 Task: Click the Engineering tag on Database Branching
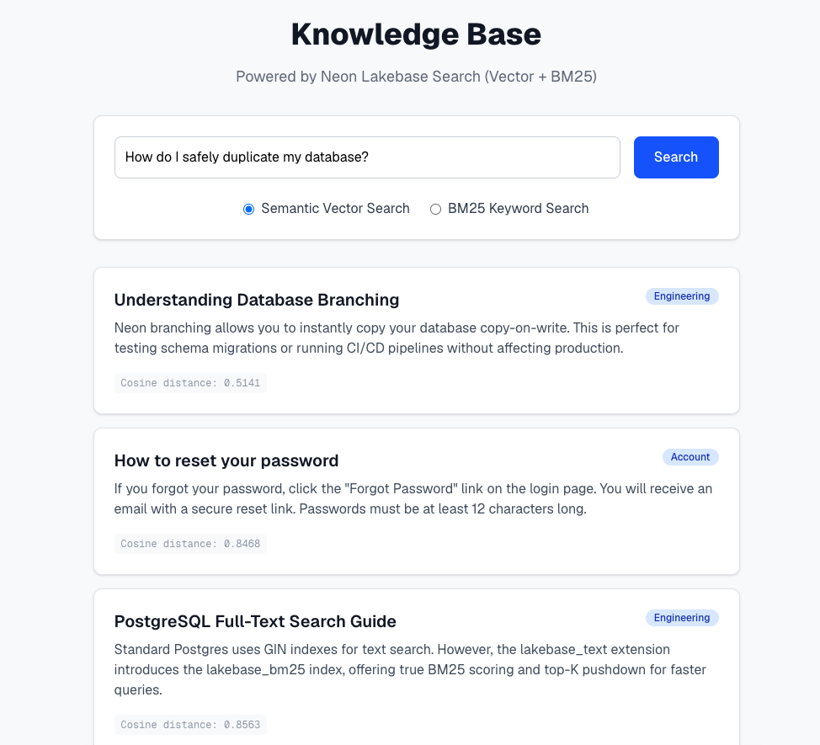click(682, 296)
